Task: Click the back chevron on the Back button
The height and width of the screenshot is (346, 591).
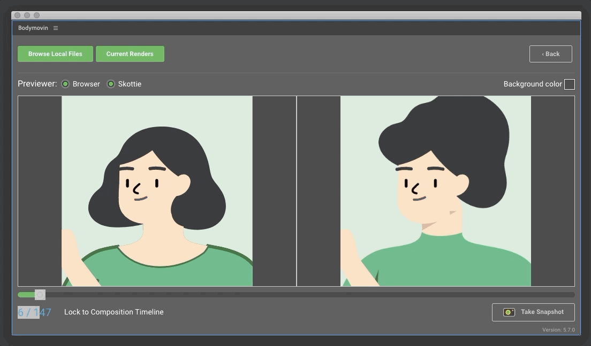Action: coord(543,53)
